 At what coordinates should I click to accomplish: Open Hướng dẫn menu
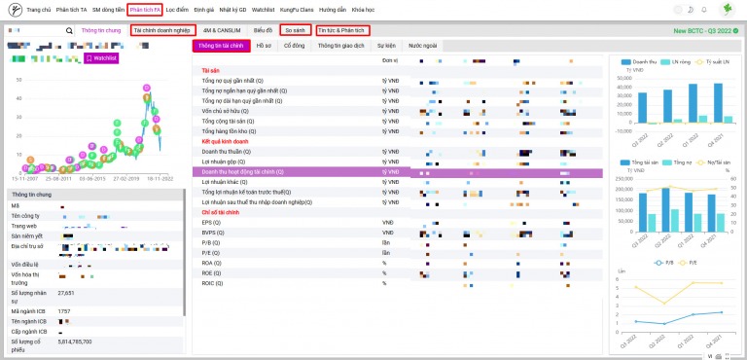[333, 10]
